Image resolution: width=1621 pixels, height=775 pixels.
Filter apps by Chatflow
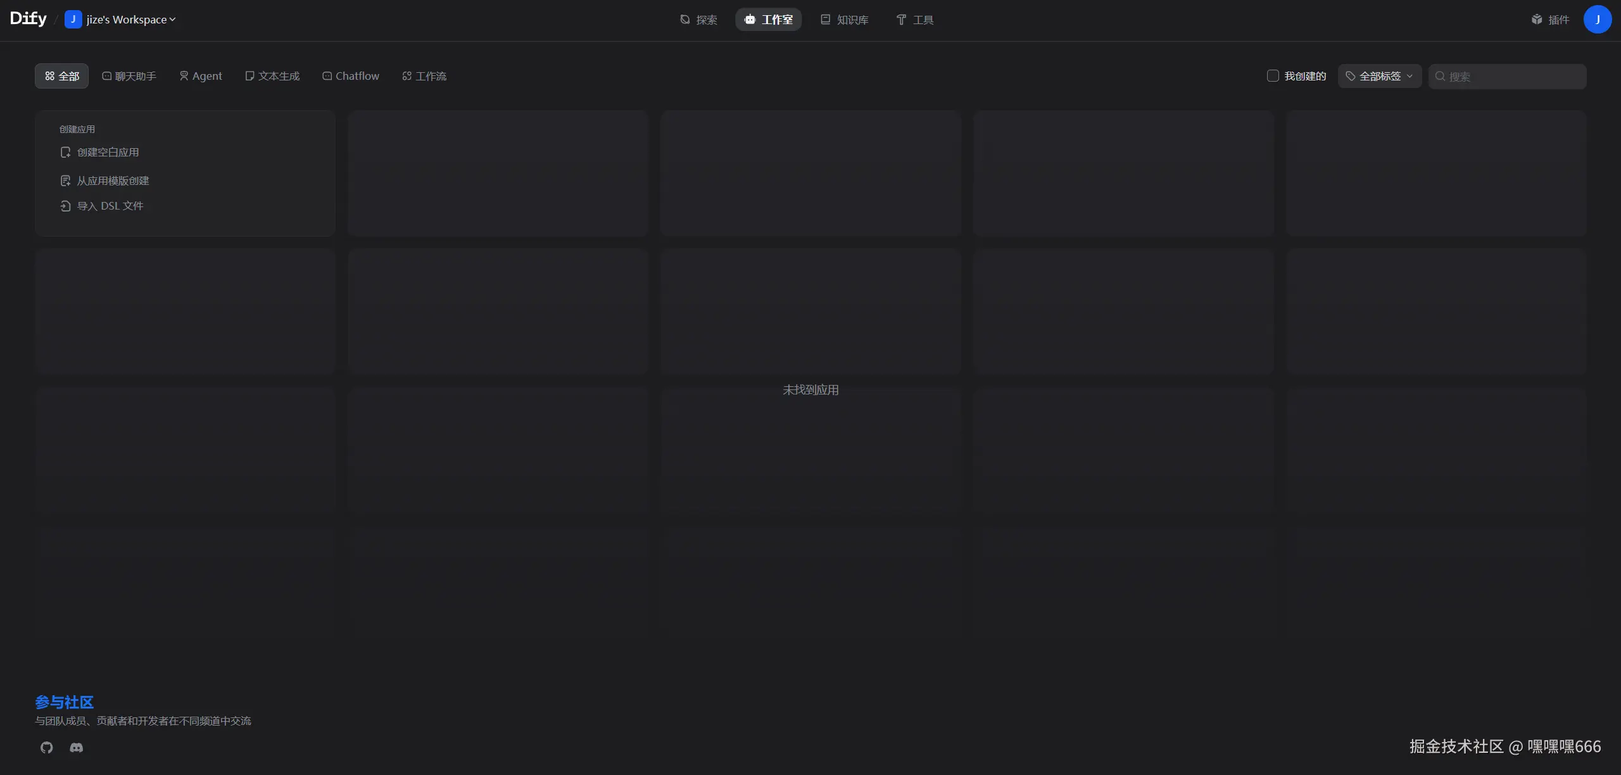click(351, 76)
